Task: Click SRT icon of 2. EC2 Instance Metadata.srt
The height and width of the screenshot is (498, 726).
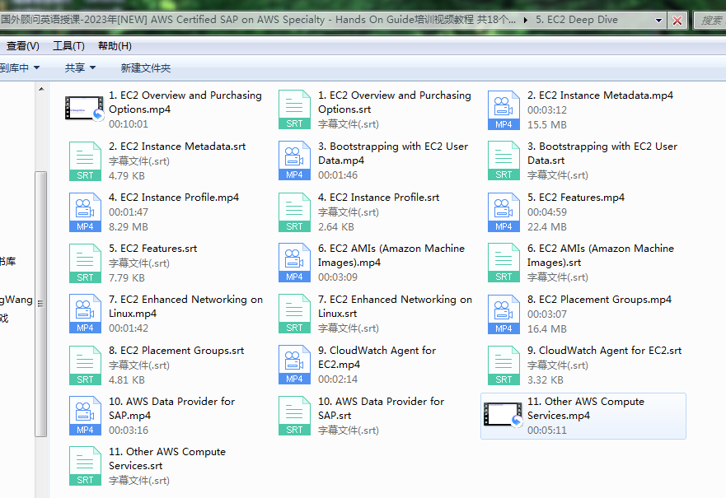Action: tap(85, 161)
